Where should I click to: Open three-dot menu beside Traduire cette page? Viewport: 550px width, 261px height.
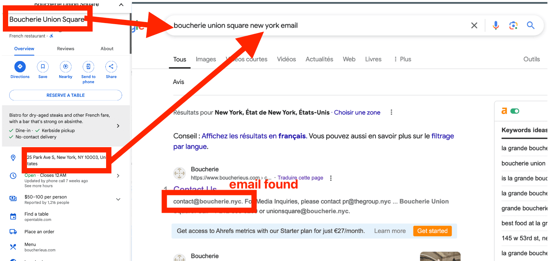point(331,178)
